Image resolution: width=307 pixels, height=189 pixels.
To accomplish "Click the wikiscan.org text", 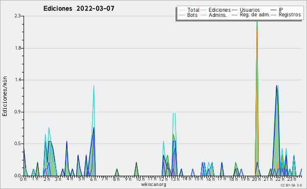I will [153, 184].
